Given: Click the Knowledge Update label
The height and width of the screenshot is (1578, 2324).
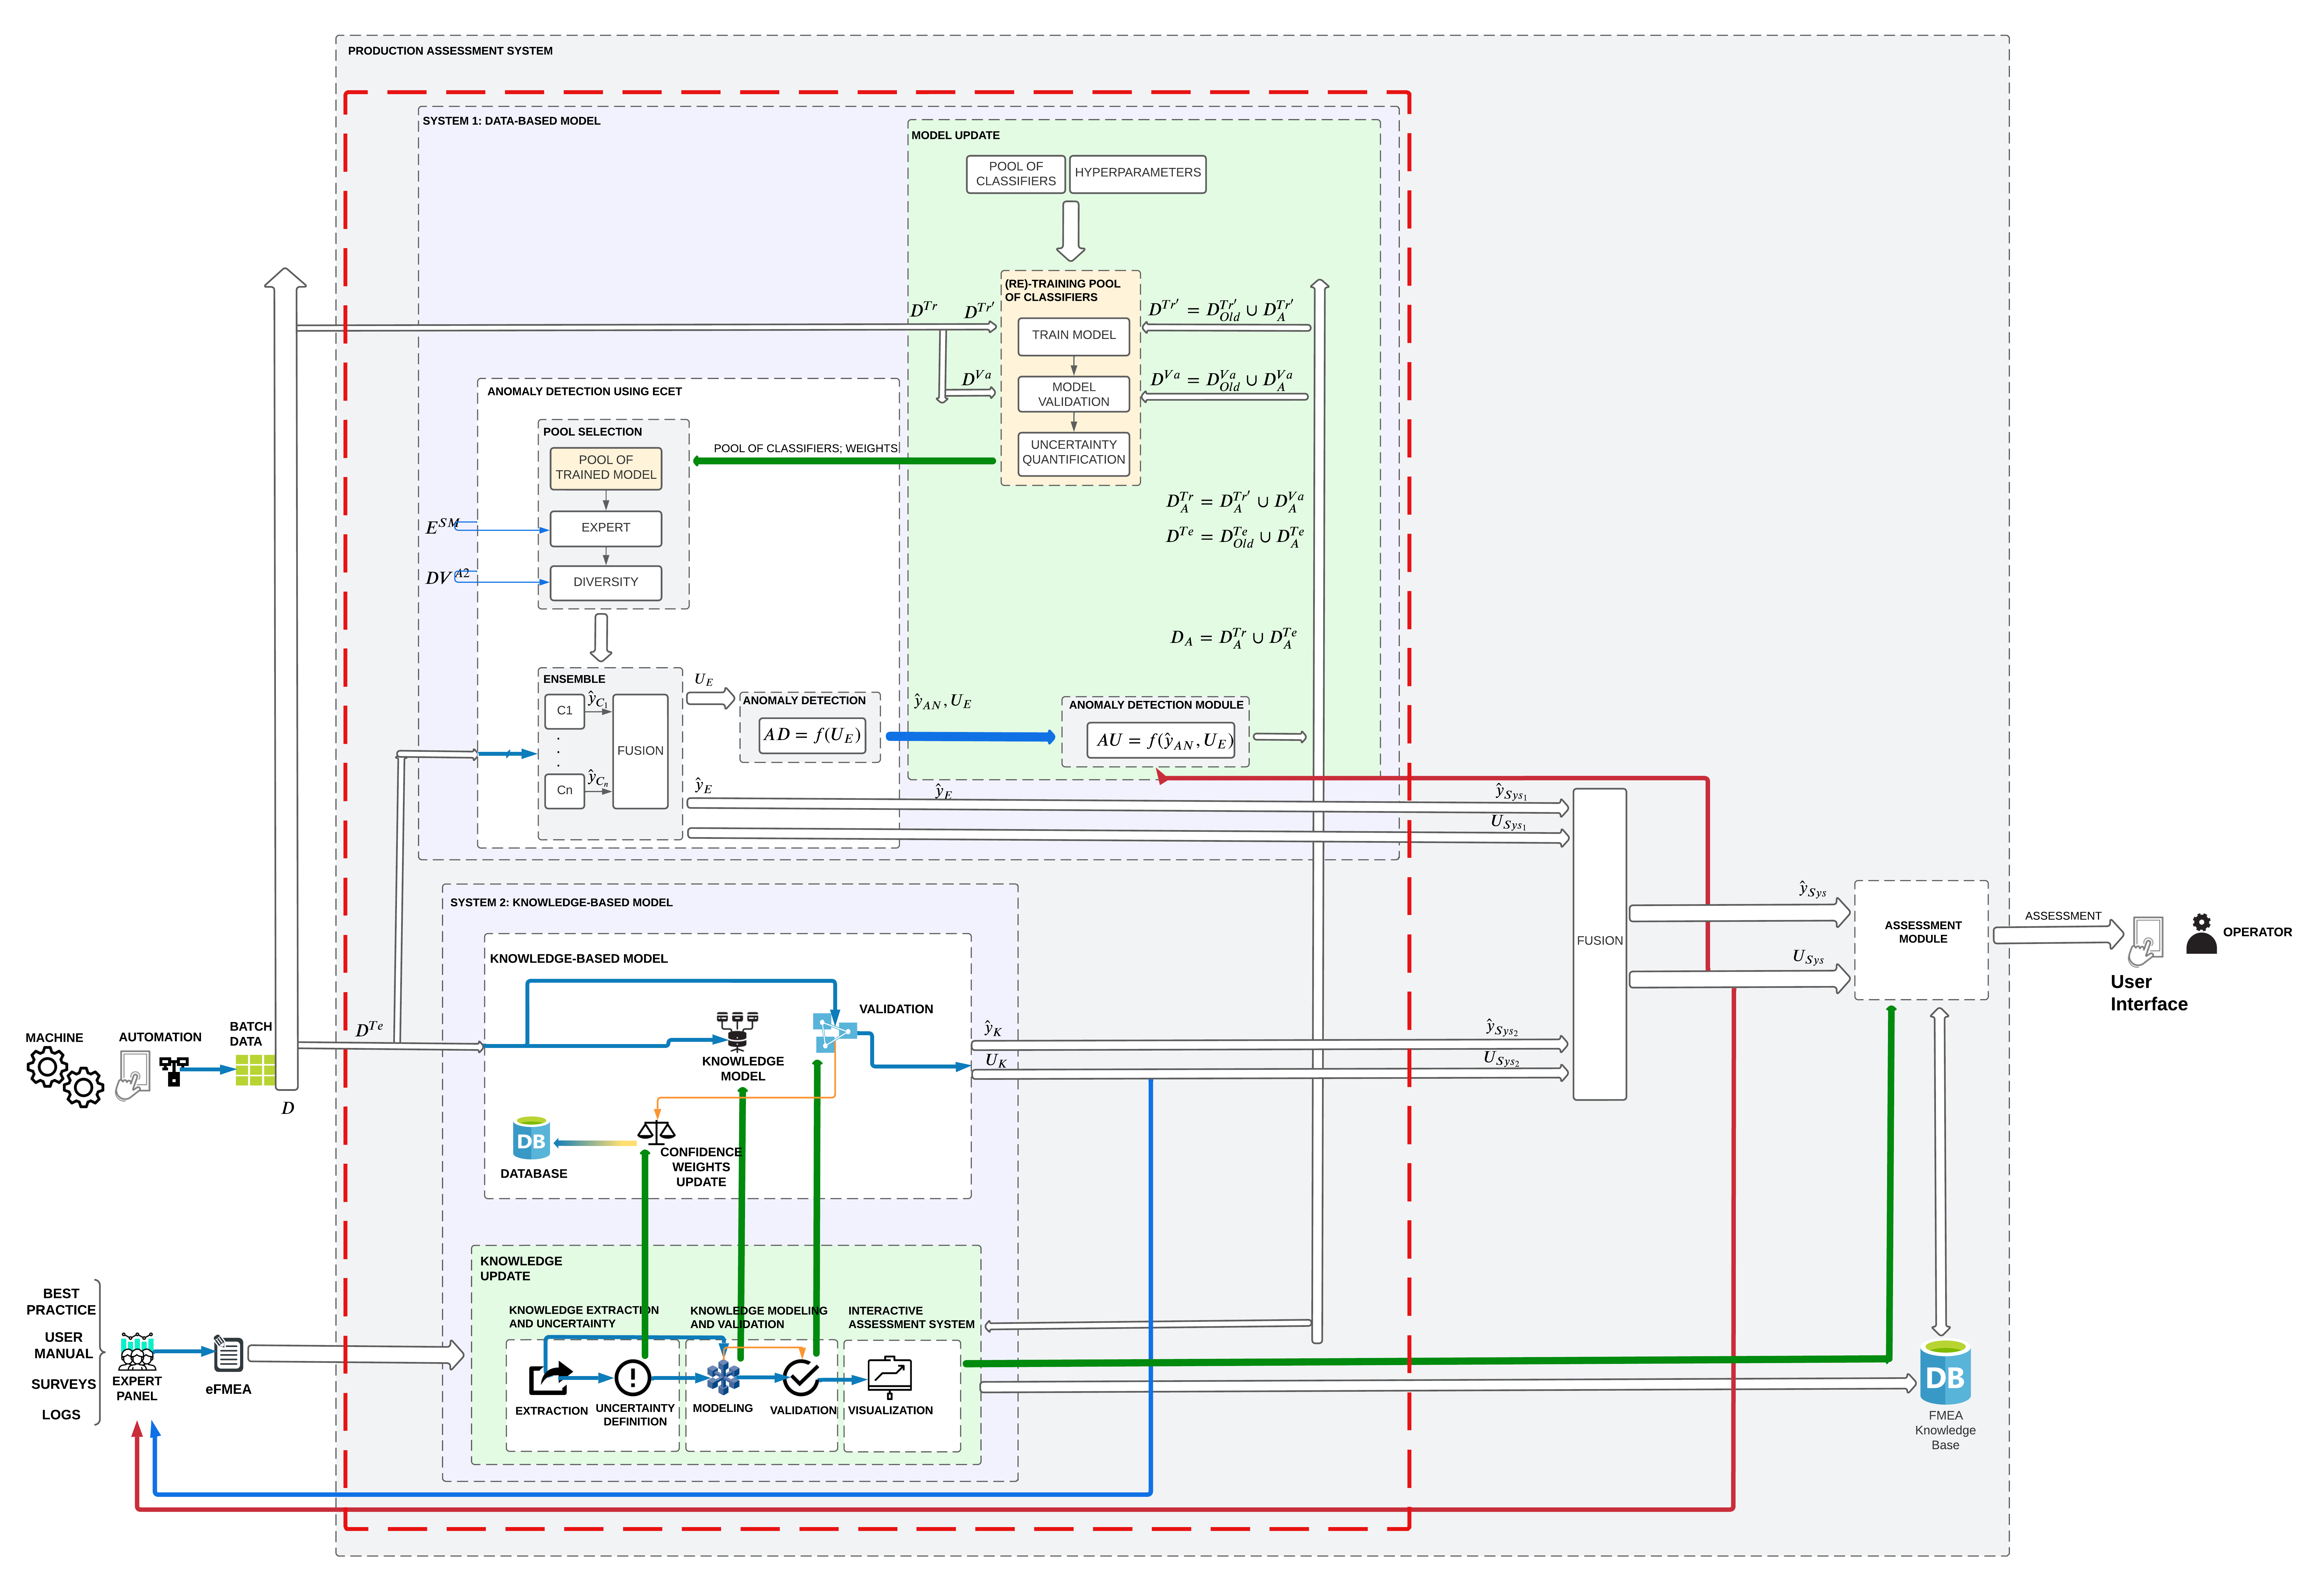Looking at the screenshot, I should (521, 1269).
